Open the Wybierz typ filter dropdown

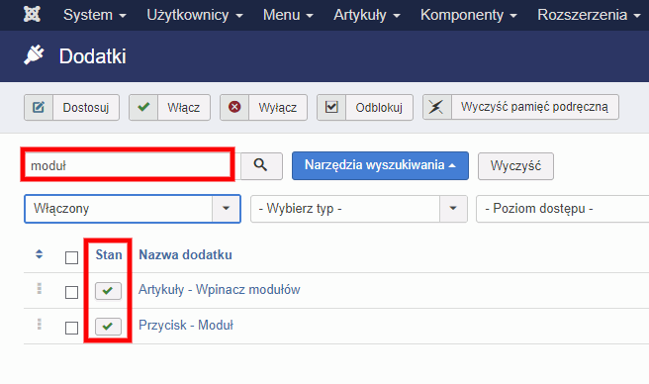359,209
